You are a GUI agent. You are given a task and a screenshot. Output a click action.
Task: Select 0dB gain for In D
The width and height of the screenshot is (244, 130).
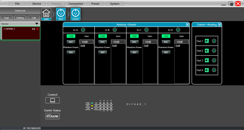tap(181, 46)
